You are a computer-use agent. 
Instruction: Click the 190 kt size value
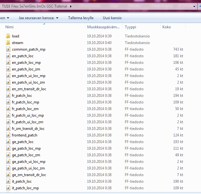tap(178, 181)
